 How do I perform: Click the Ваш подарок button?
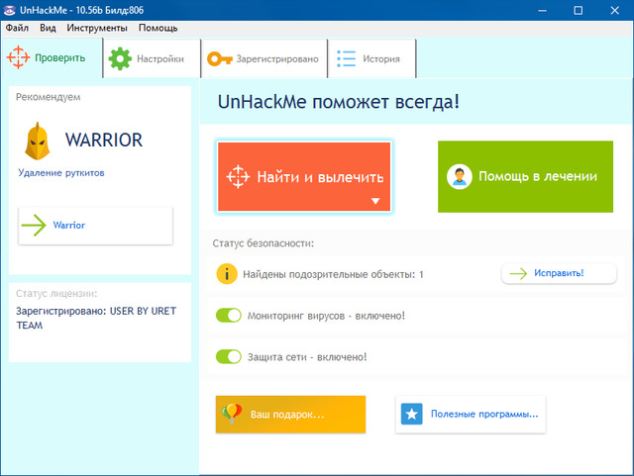pos(290,414)
